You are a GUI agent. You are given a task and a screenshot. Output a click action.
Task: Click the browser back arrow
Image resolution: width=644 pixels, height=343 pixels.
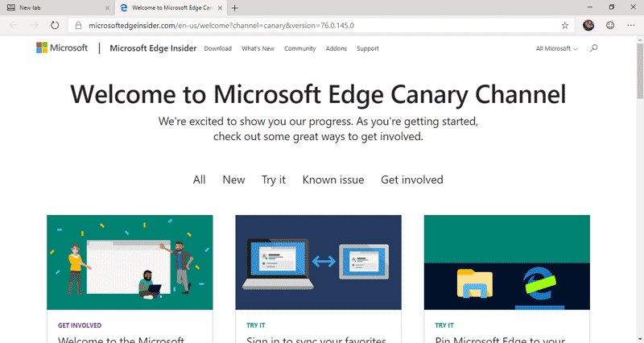pos(14,26)
